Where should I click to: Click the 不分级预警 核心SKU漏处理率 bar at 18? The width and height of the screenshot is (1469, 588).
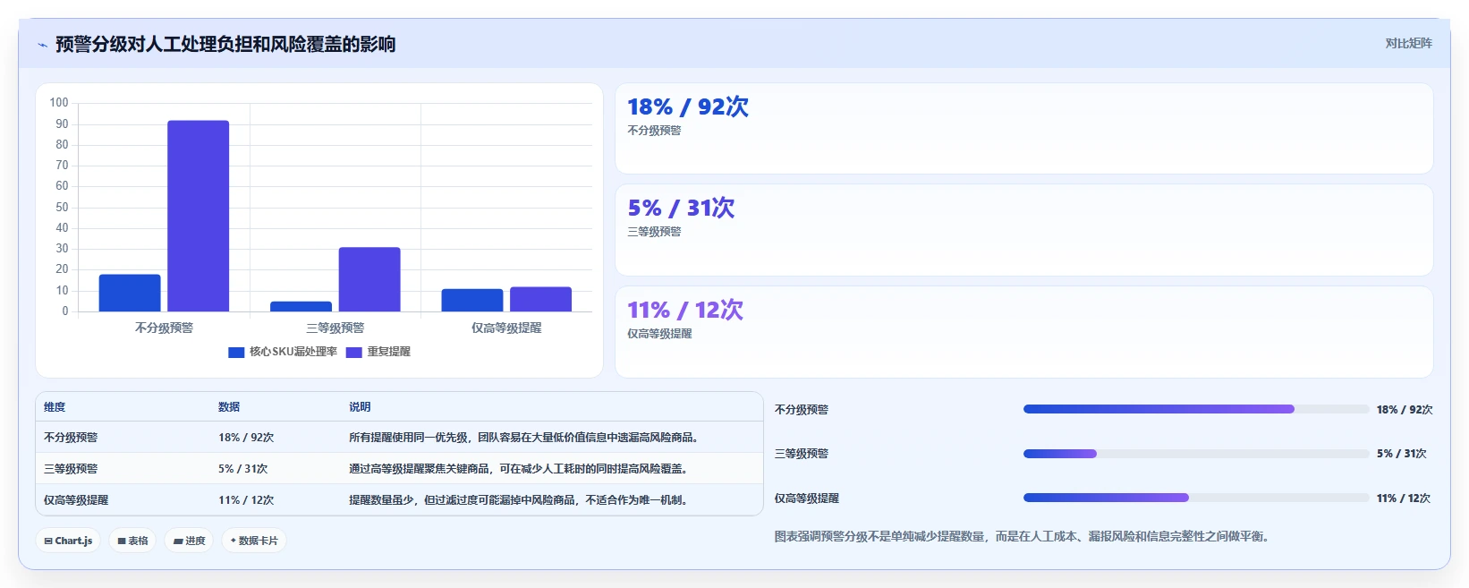(130, 293)
